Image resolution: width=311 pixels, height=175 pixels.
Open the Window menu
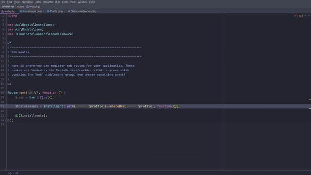click(82, 2)
